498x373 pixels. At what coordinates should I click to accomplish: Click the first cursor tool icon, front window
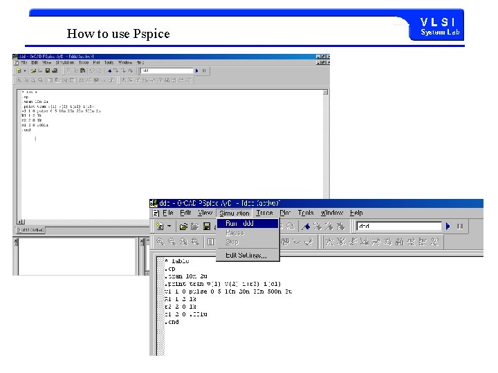point(330,242)
